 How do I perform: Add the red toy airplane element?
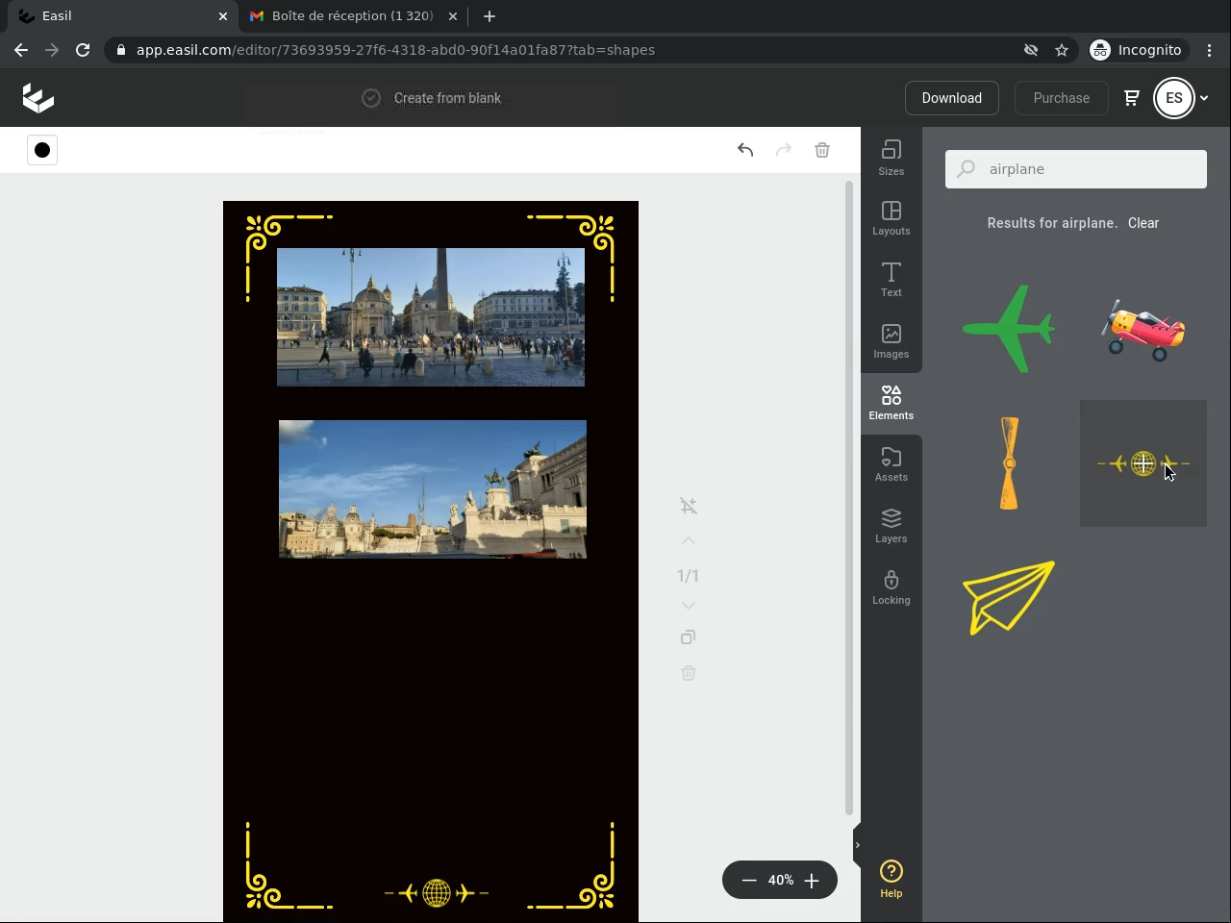coord(1143,329)
